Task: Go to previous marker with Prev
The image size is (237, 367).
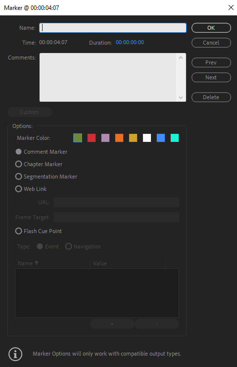Action: (211, 62)
